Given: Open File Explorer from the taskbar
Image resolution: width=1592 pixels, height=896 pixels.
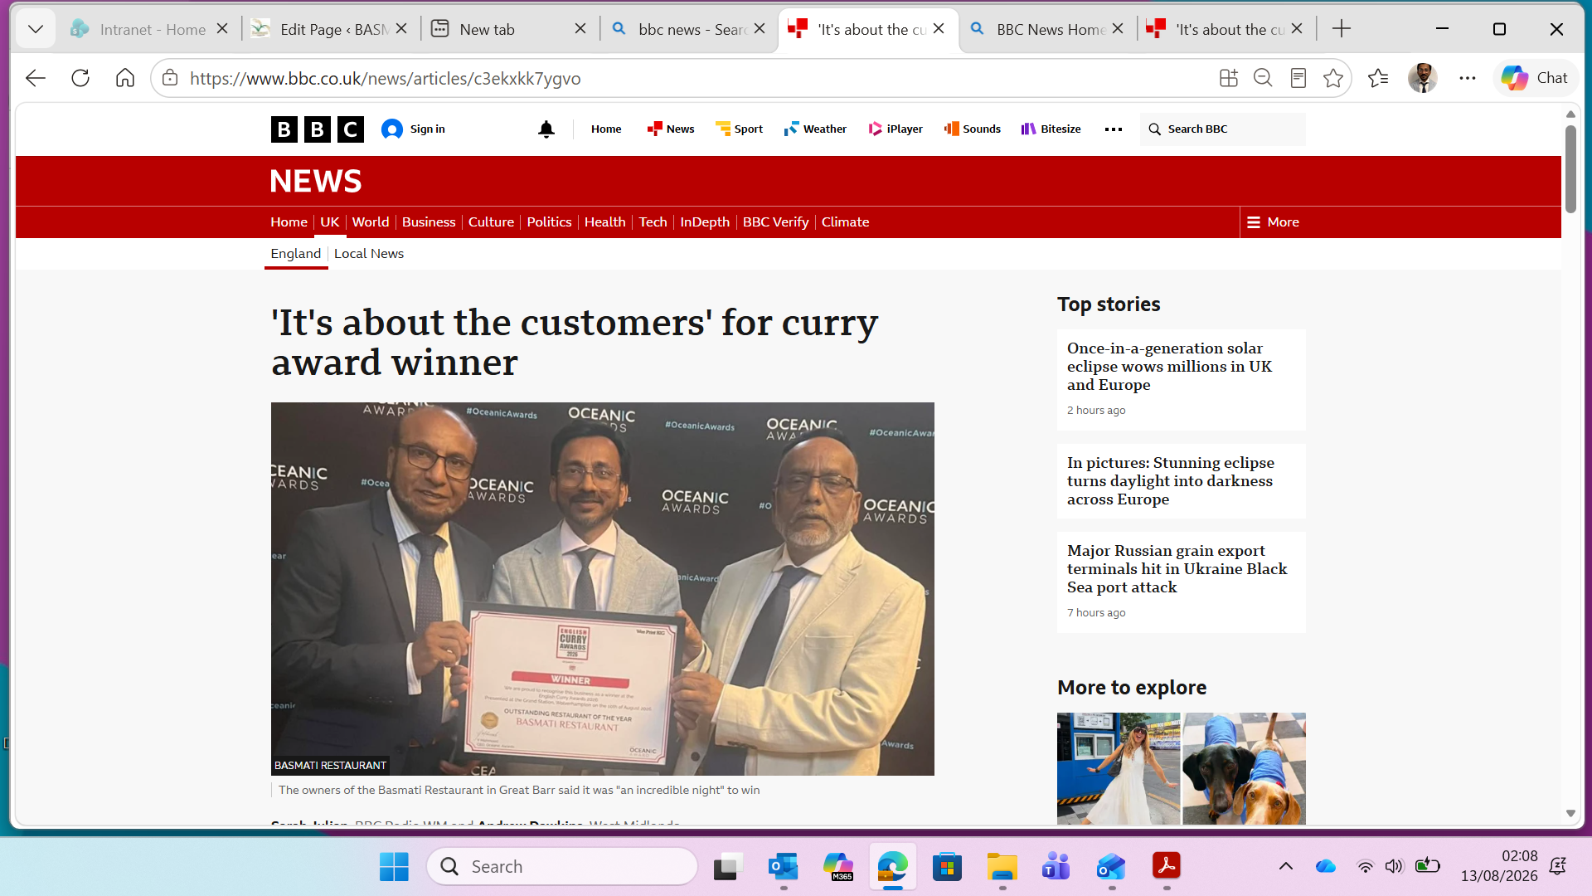Looking at the screenshot, I should tap(1002, 867).
